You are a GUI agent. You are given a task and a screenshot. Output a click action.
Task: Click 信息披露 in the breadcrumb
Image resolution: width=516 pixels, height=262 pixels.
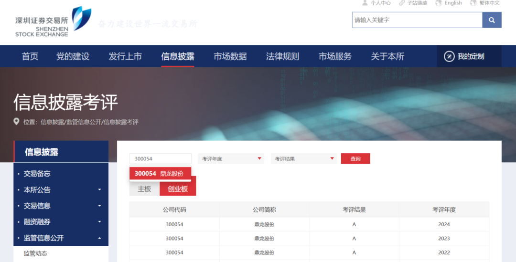click(53, 122)
